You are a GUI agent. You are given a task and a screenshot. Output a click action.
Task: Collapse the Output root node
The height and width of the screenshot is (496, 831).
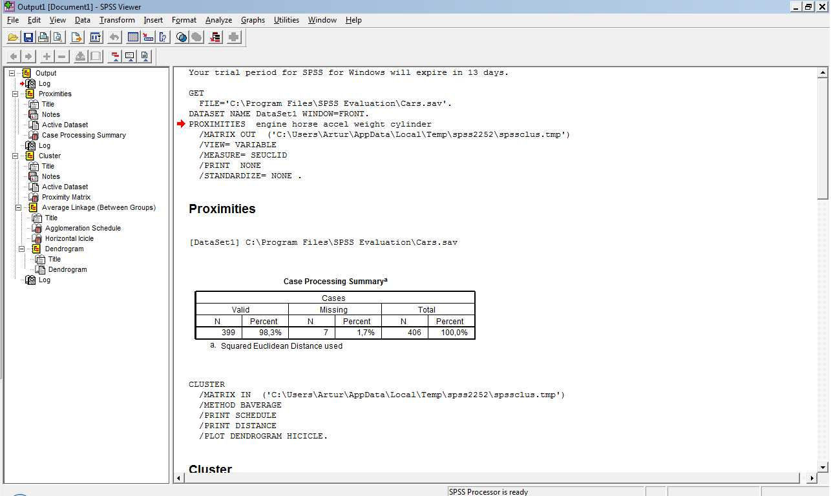(x=12, y=73)
